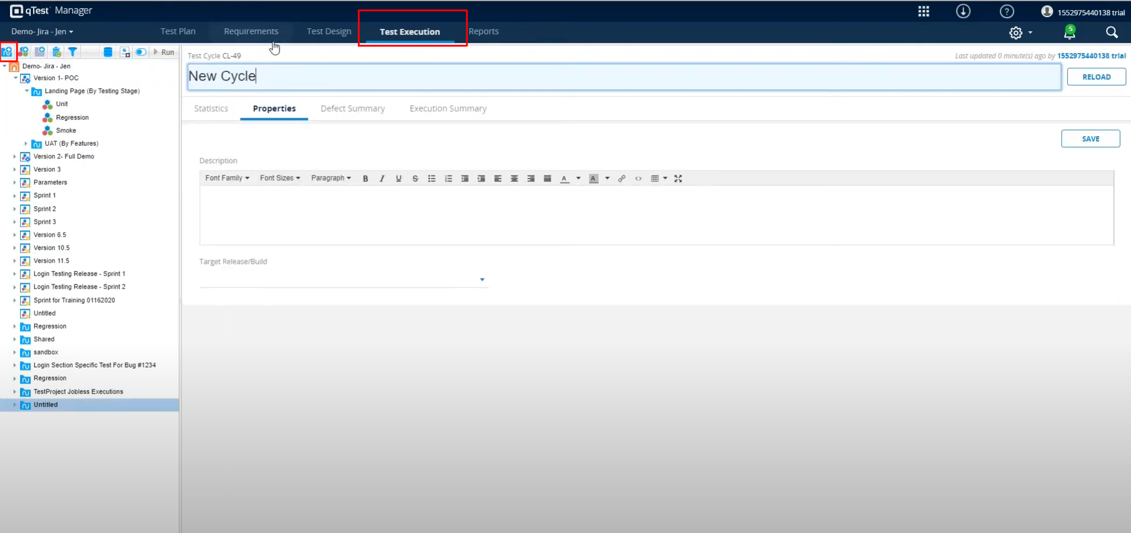Open the text background color swatch

tap(594, 178)
